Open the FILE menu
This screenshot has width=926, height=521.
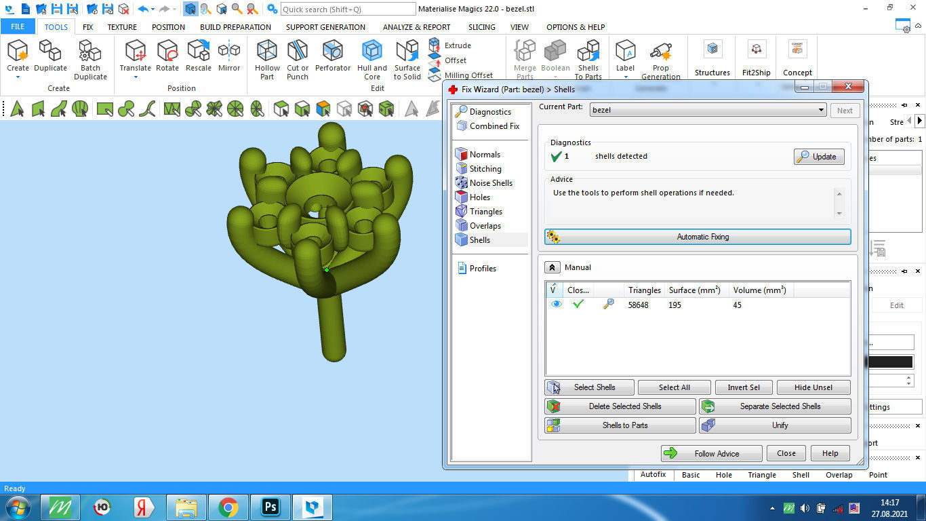18,27
